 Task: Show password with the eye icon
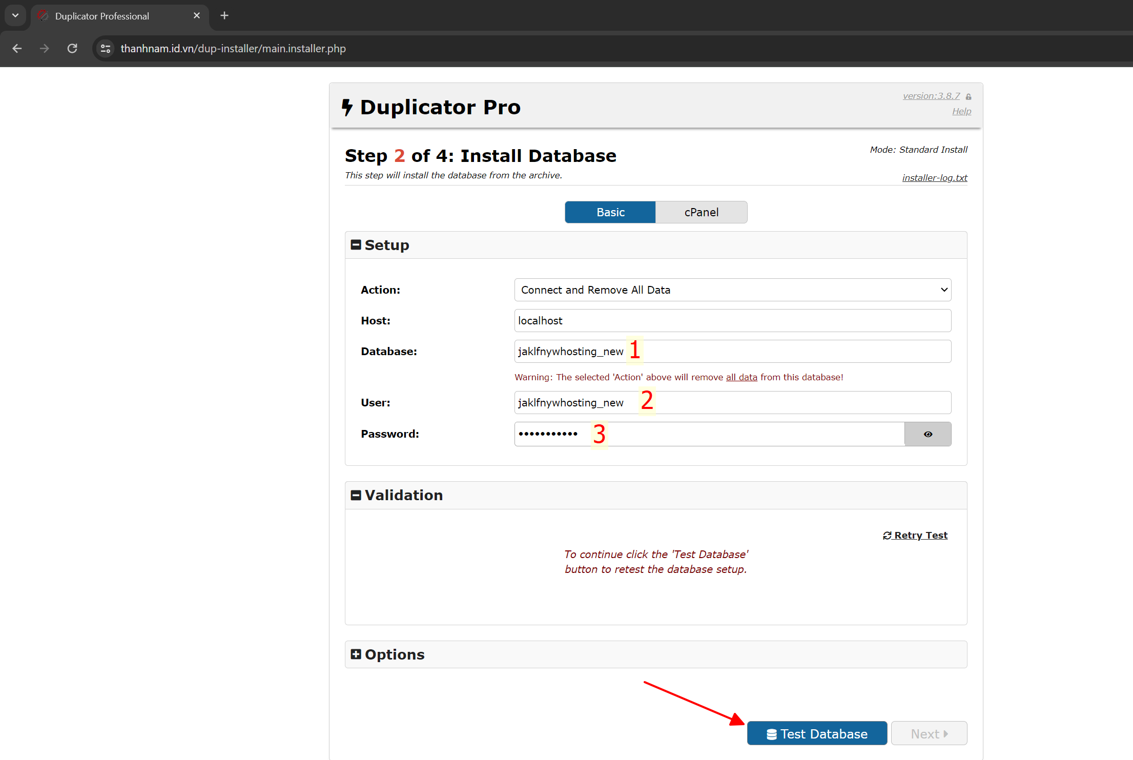pos(928,434)
